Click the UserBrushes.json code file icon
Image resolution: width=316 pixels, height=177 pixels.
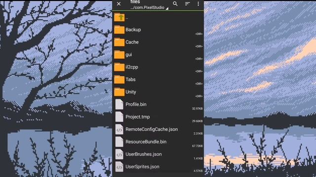click(x=119, y=154)
